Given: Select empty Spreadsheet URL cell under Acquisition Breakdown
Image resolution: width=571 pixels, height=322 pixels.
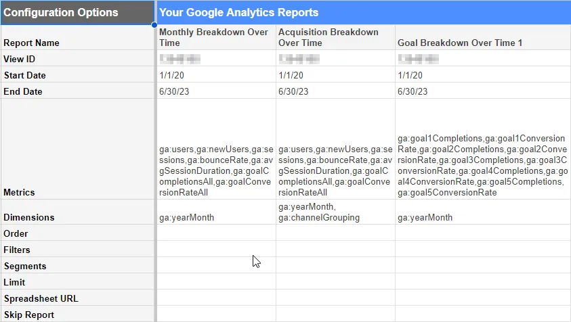Looking at the screenshot, I should [x=335, y=298].
